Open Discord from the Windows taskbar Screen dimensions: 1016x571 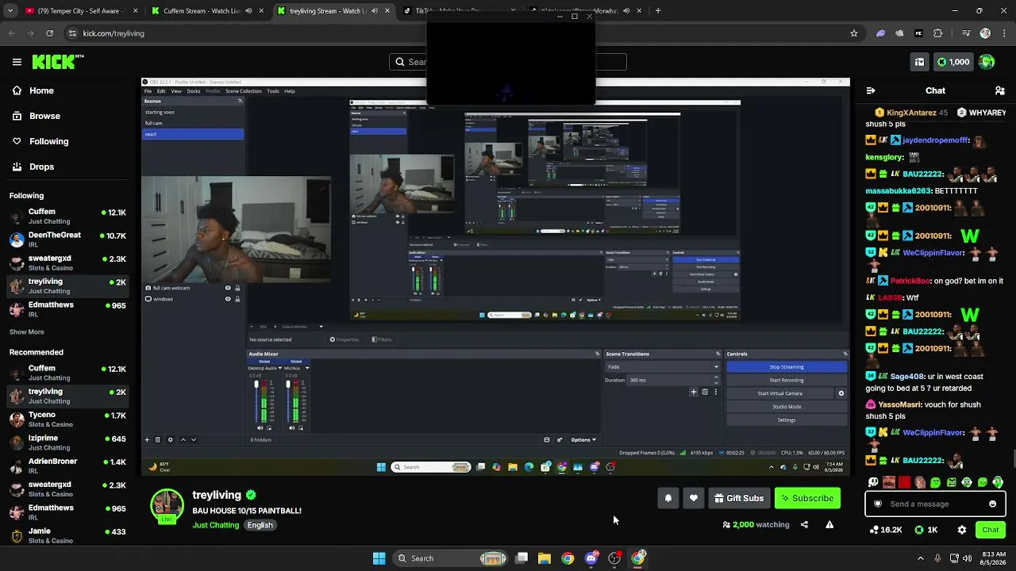(x=591, y=558)
